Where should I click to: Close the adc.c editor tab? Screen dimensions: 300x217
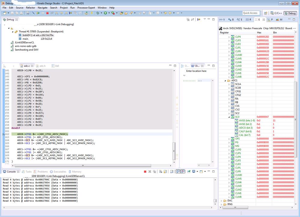[x=32, y=66]
